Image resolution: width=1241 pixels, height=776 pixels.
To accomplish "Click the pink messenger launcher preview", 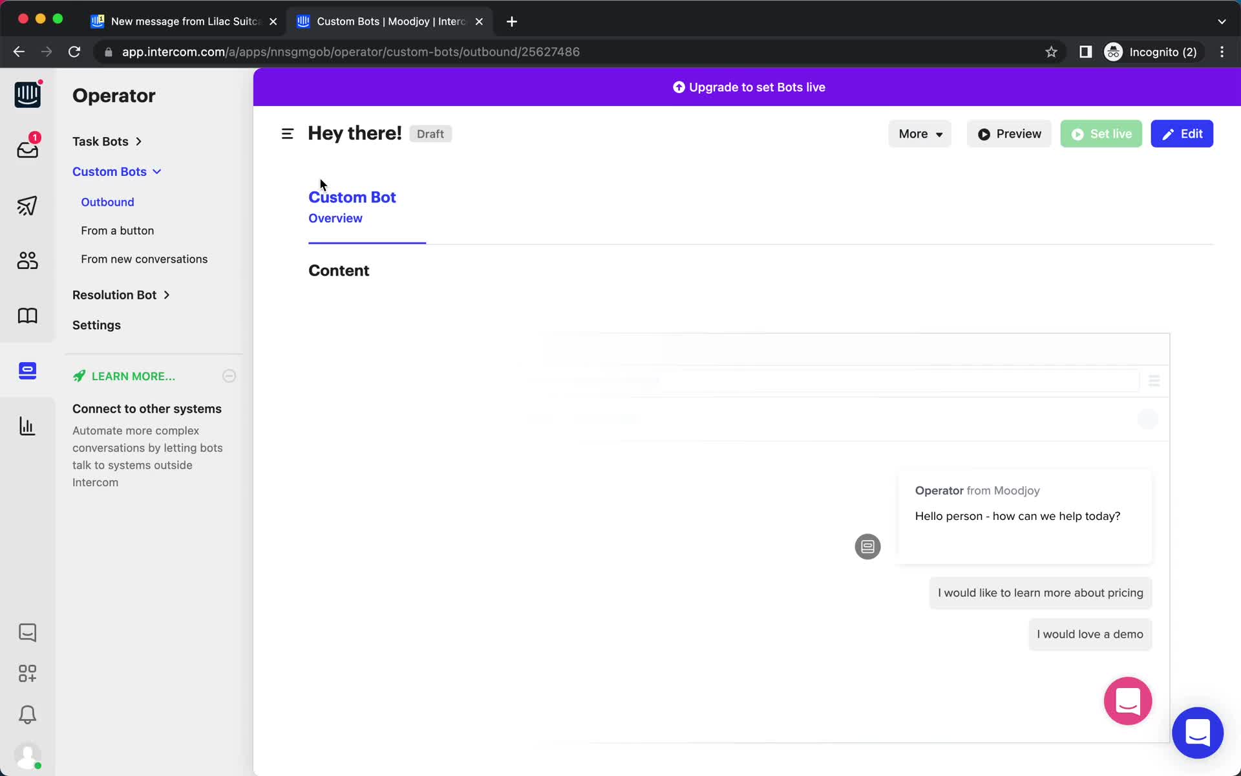I will [1128, 701].
